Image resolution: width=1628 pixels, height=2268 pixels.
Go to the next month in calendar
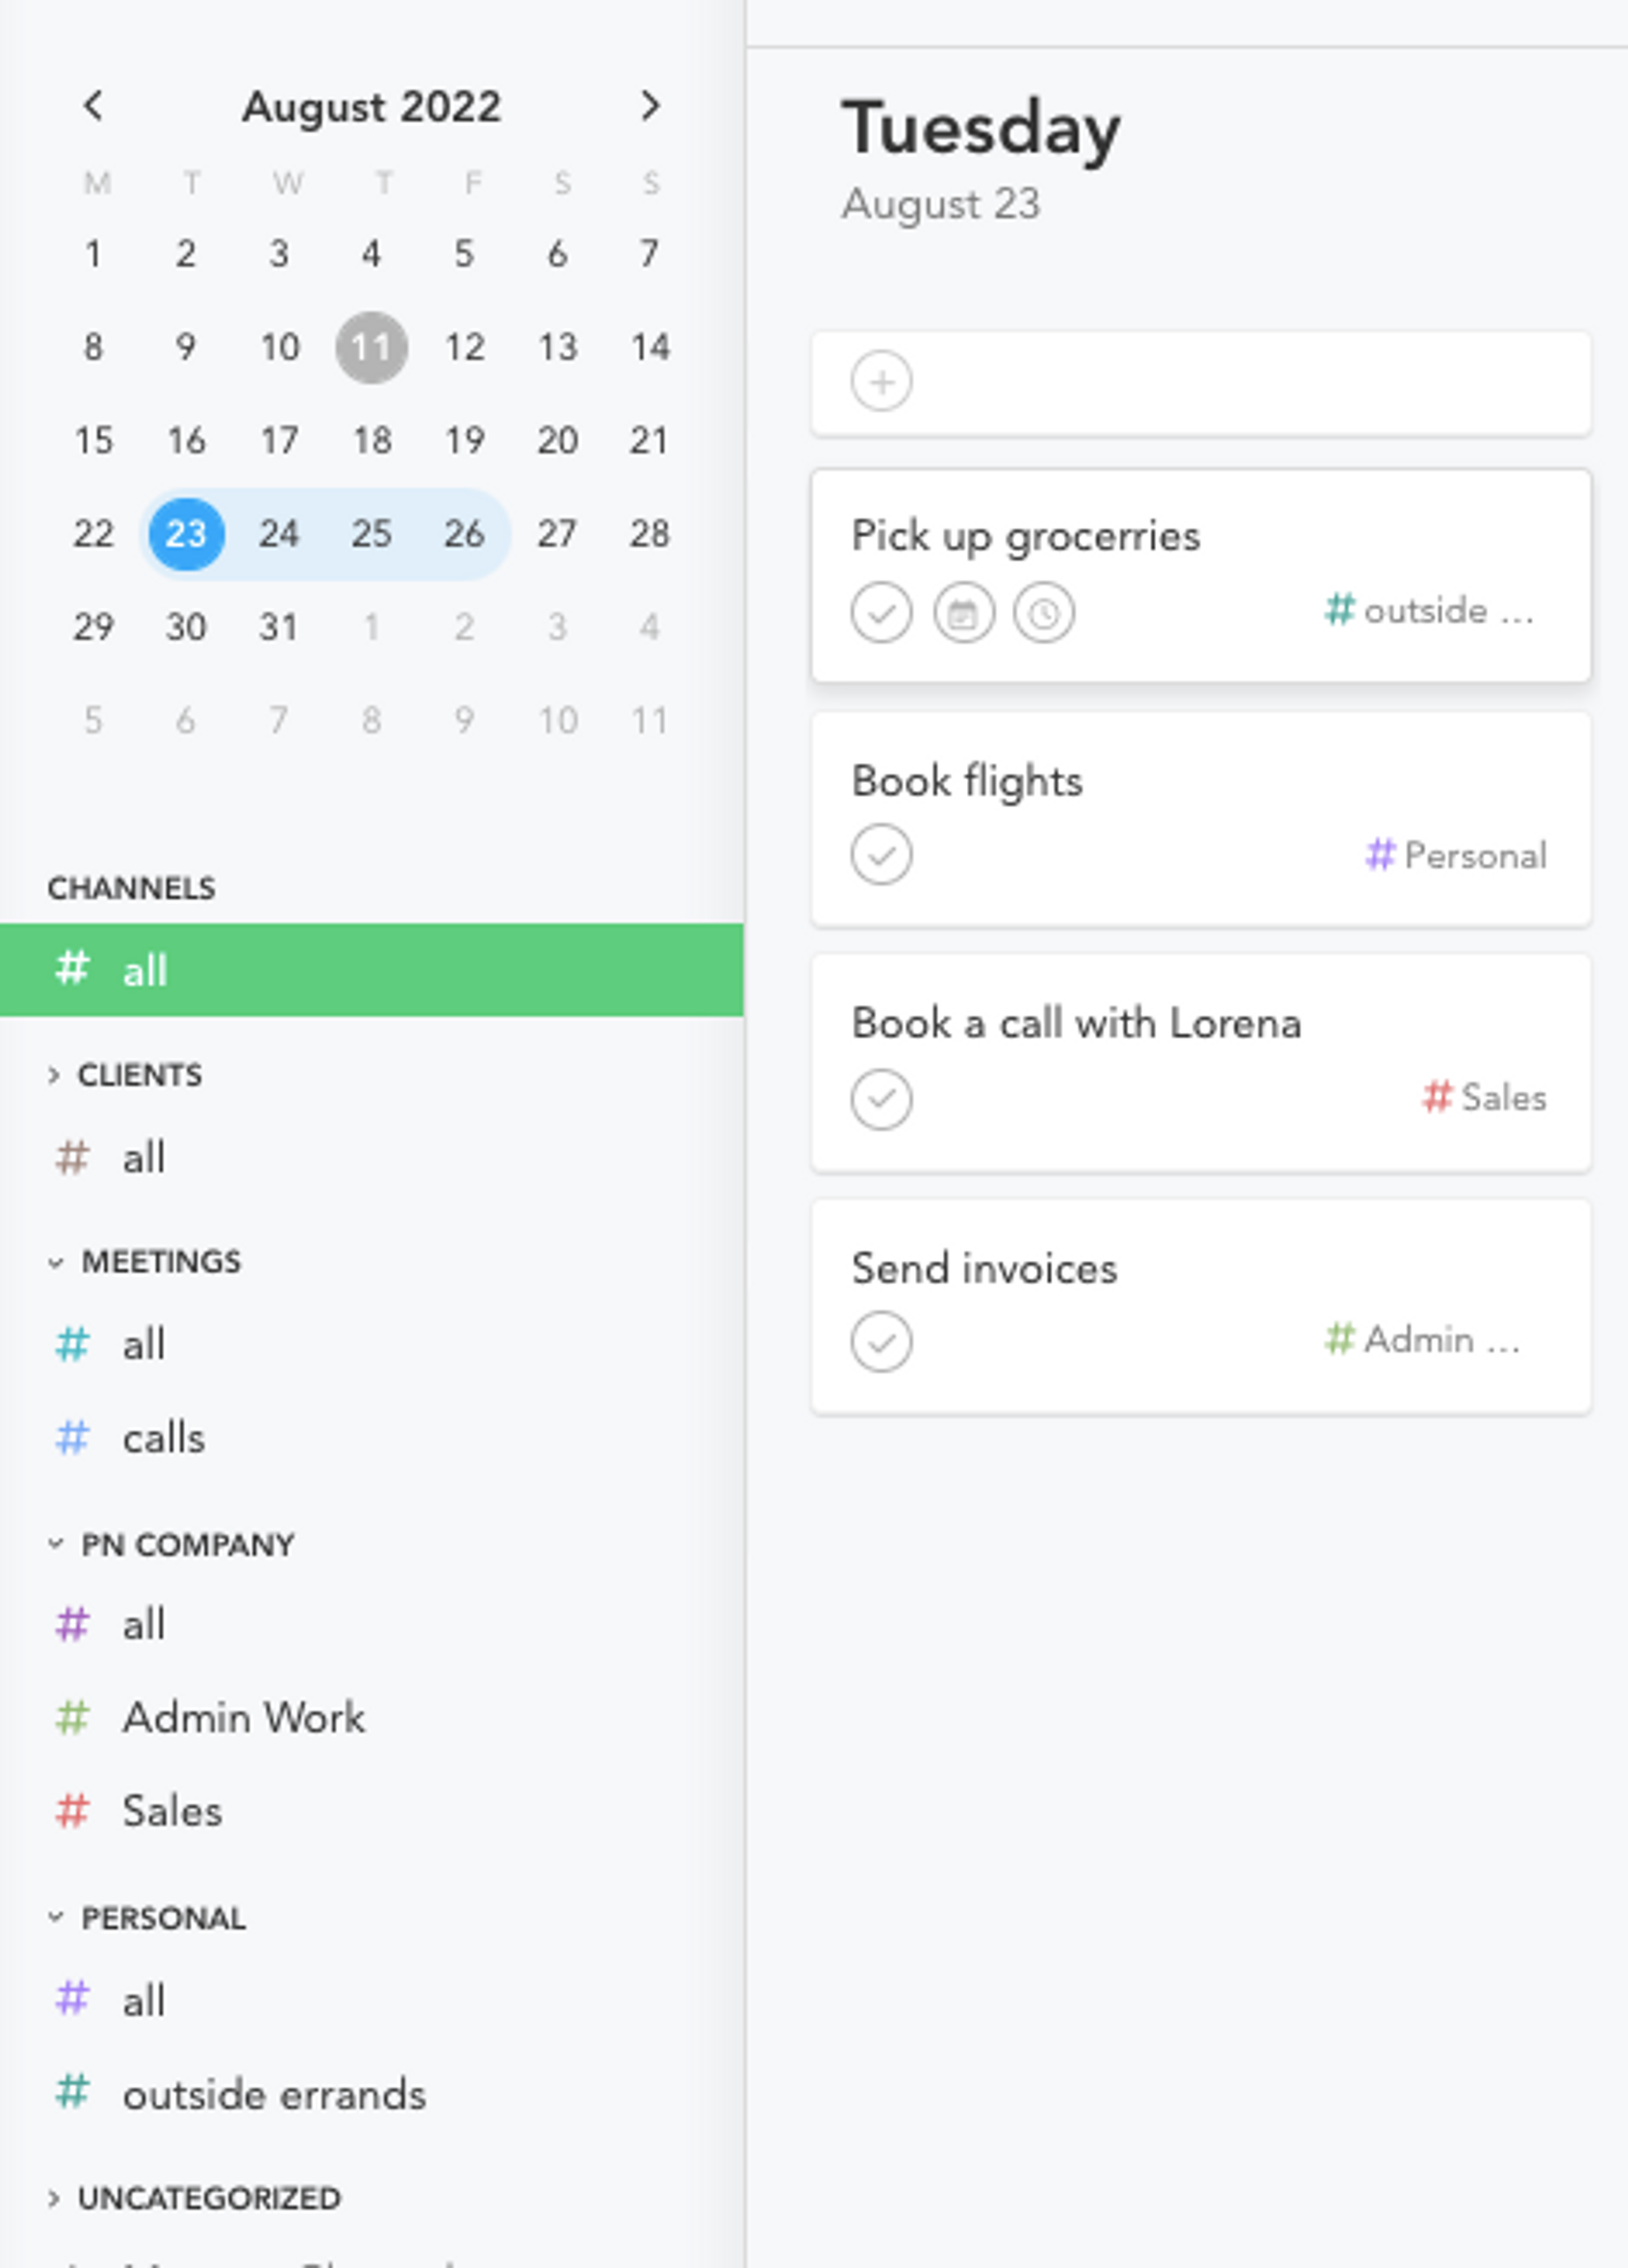coord(650,105)
